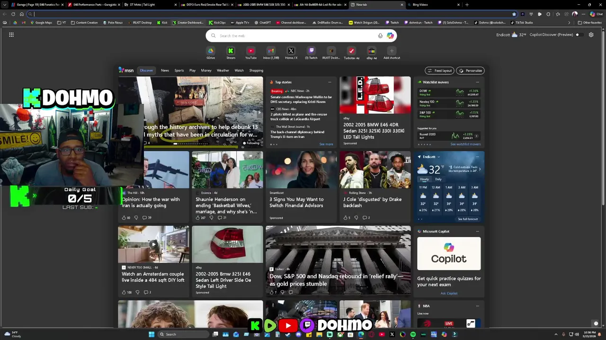Advance weather alert to next message
This screenshot has width=606, height=340.
pos(480,169)
